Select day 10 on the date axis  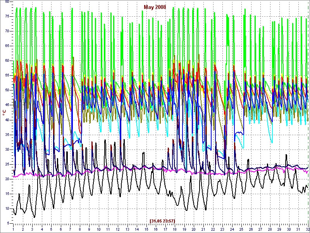click(99, 229)
